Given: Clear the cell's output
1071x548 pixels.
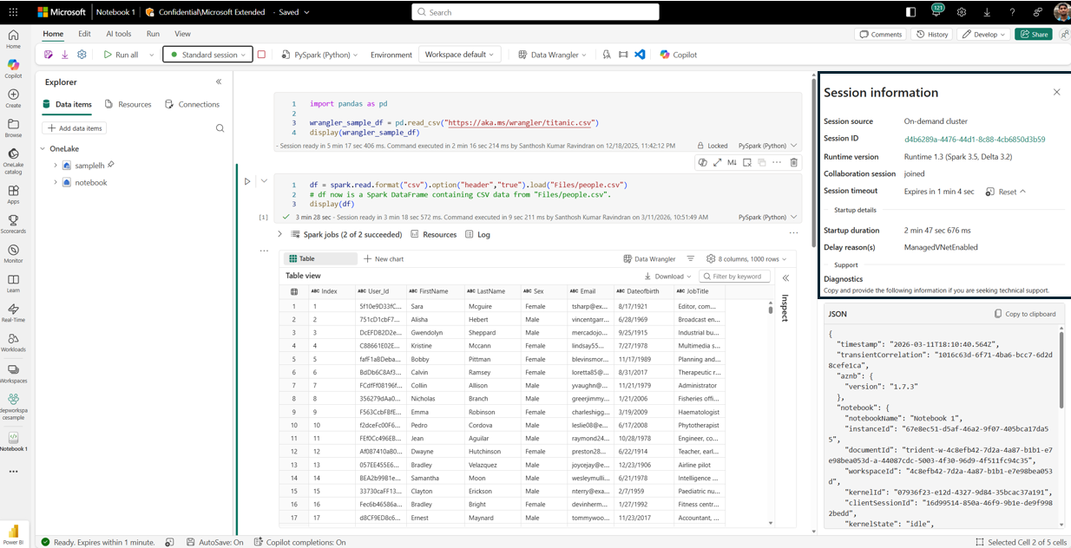Looking at the screenshot, I should tap(748, 162).
